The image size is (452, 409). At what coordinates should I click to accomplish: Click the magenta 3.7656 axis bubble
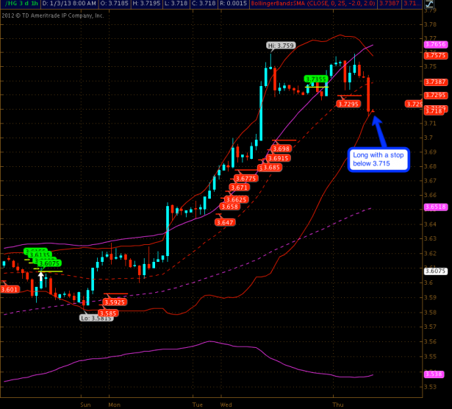[x=436, y=44]
